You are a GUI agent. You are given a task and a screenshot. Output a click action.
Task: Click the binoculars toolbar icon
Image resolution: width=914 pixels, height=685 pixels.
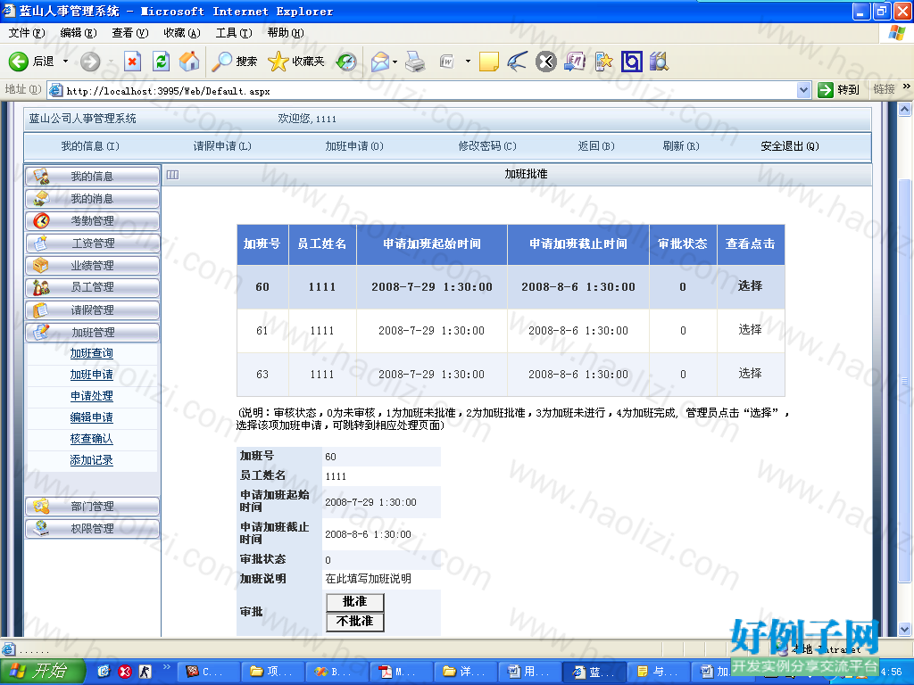point(660,62)
